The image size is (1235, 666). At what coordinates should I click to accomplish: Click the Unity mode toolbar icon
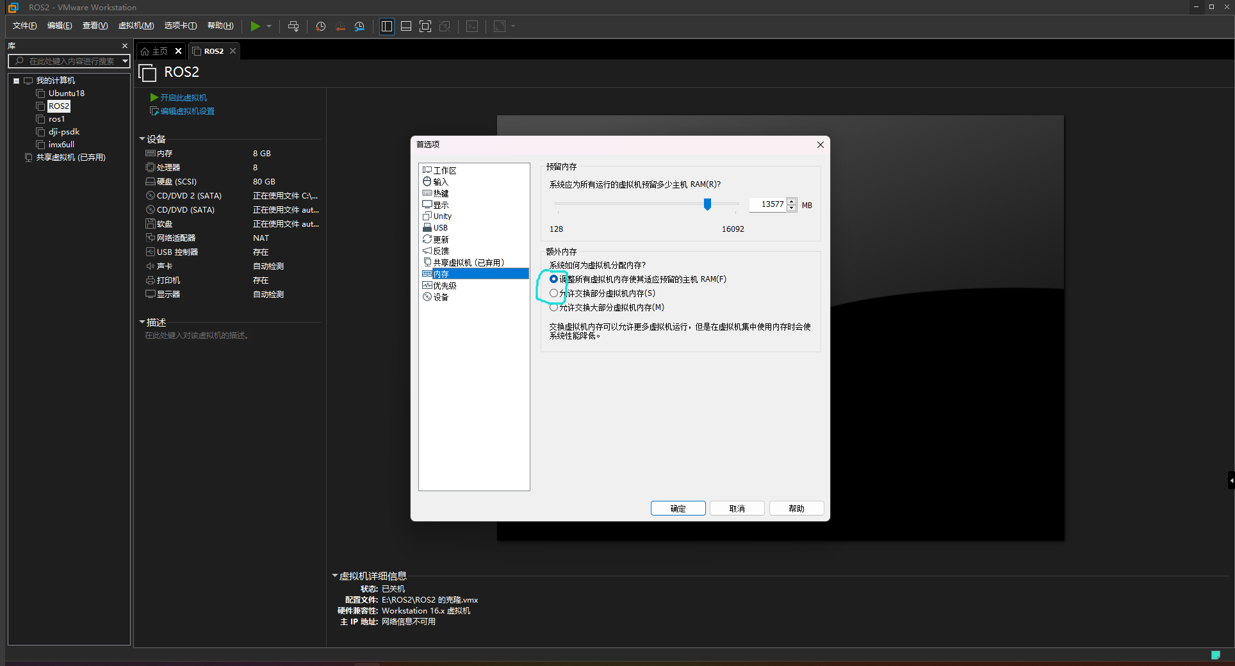click(445, 26)
